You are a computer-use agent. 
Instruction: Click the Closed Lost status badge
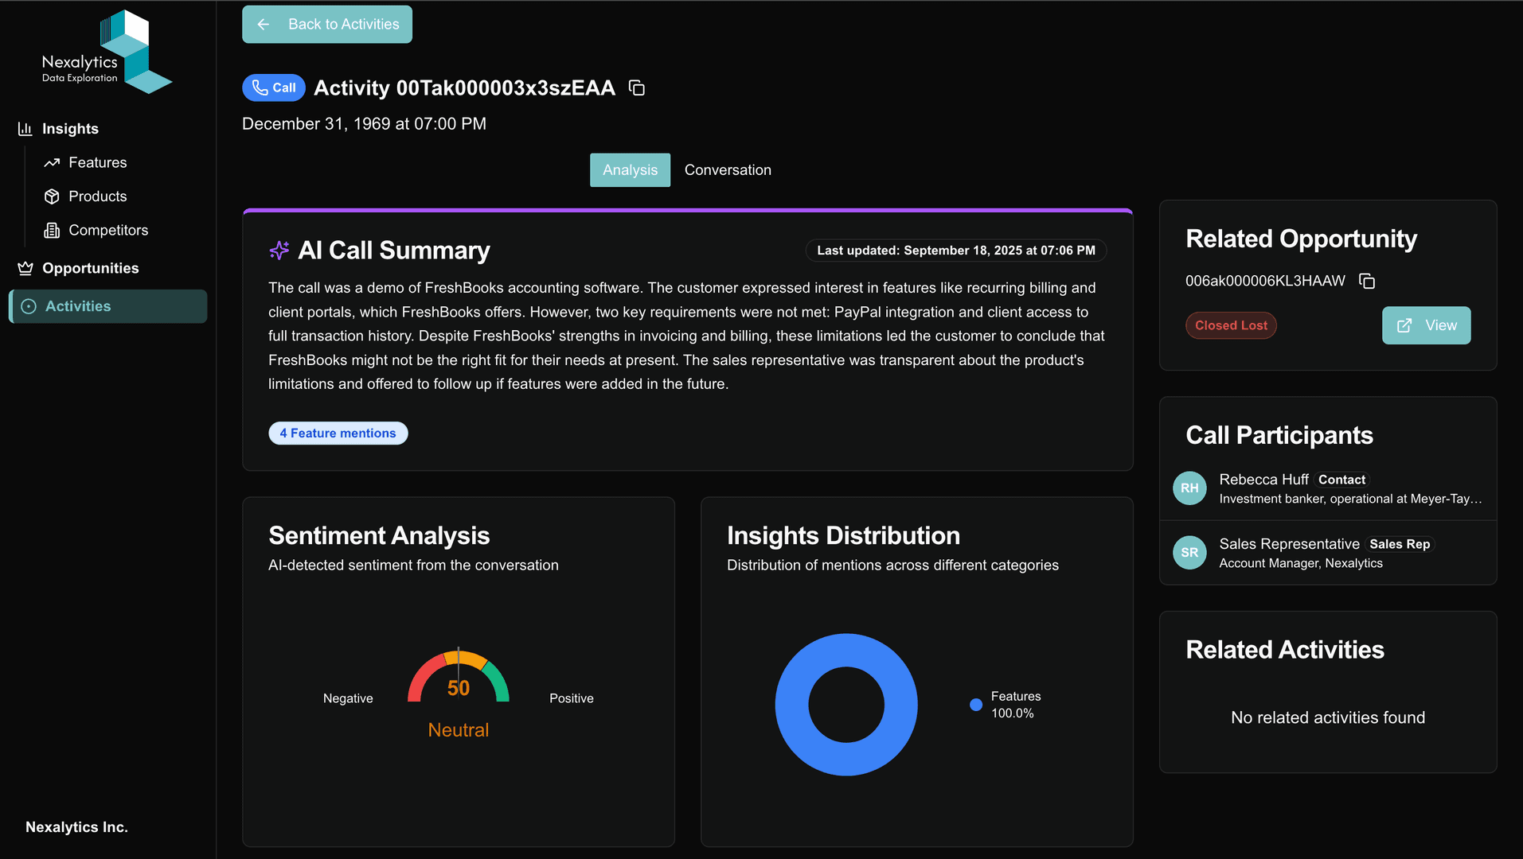tap(1231, 325)
